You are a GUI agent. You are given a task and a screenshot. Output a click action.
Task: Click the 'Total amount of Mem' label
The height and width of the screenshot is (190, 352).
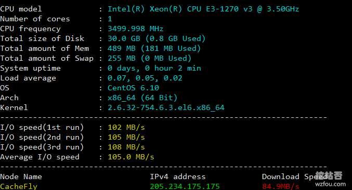(x=44, y=48)
